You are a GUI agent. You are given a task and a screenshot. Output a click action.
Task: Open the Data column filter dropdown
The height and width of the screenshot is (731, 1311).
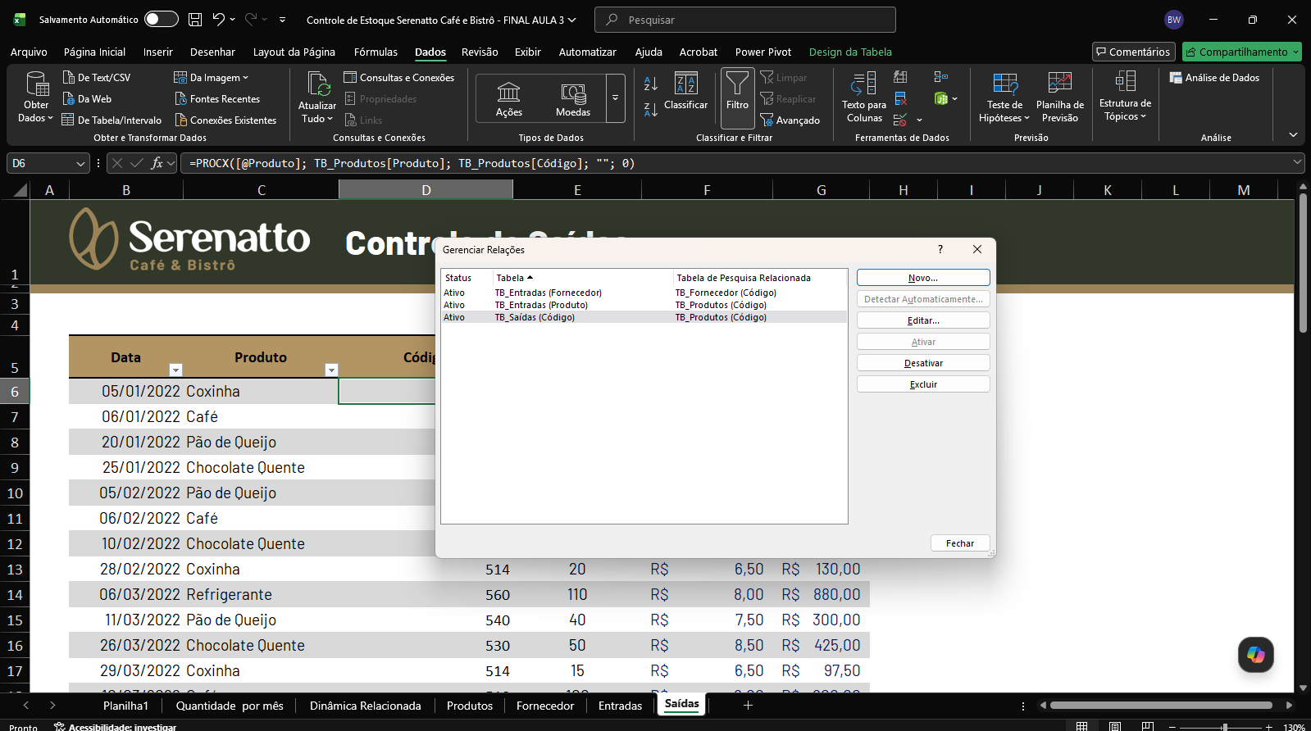pos(175,370)
